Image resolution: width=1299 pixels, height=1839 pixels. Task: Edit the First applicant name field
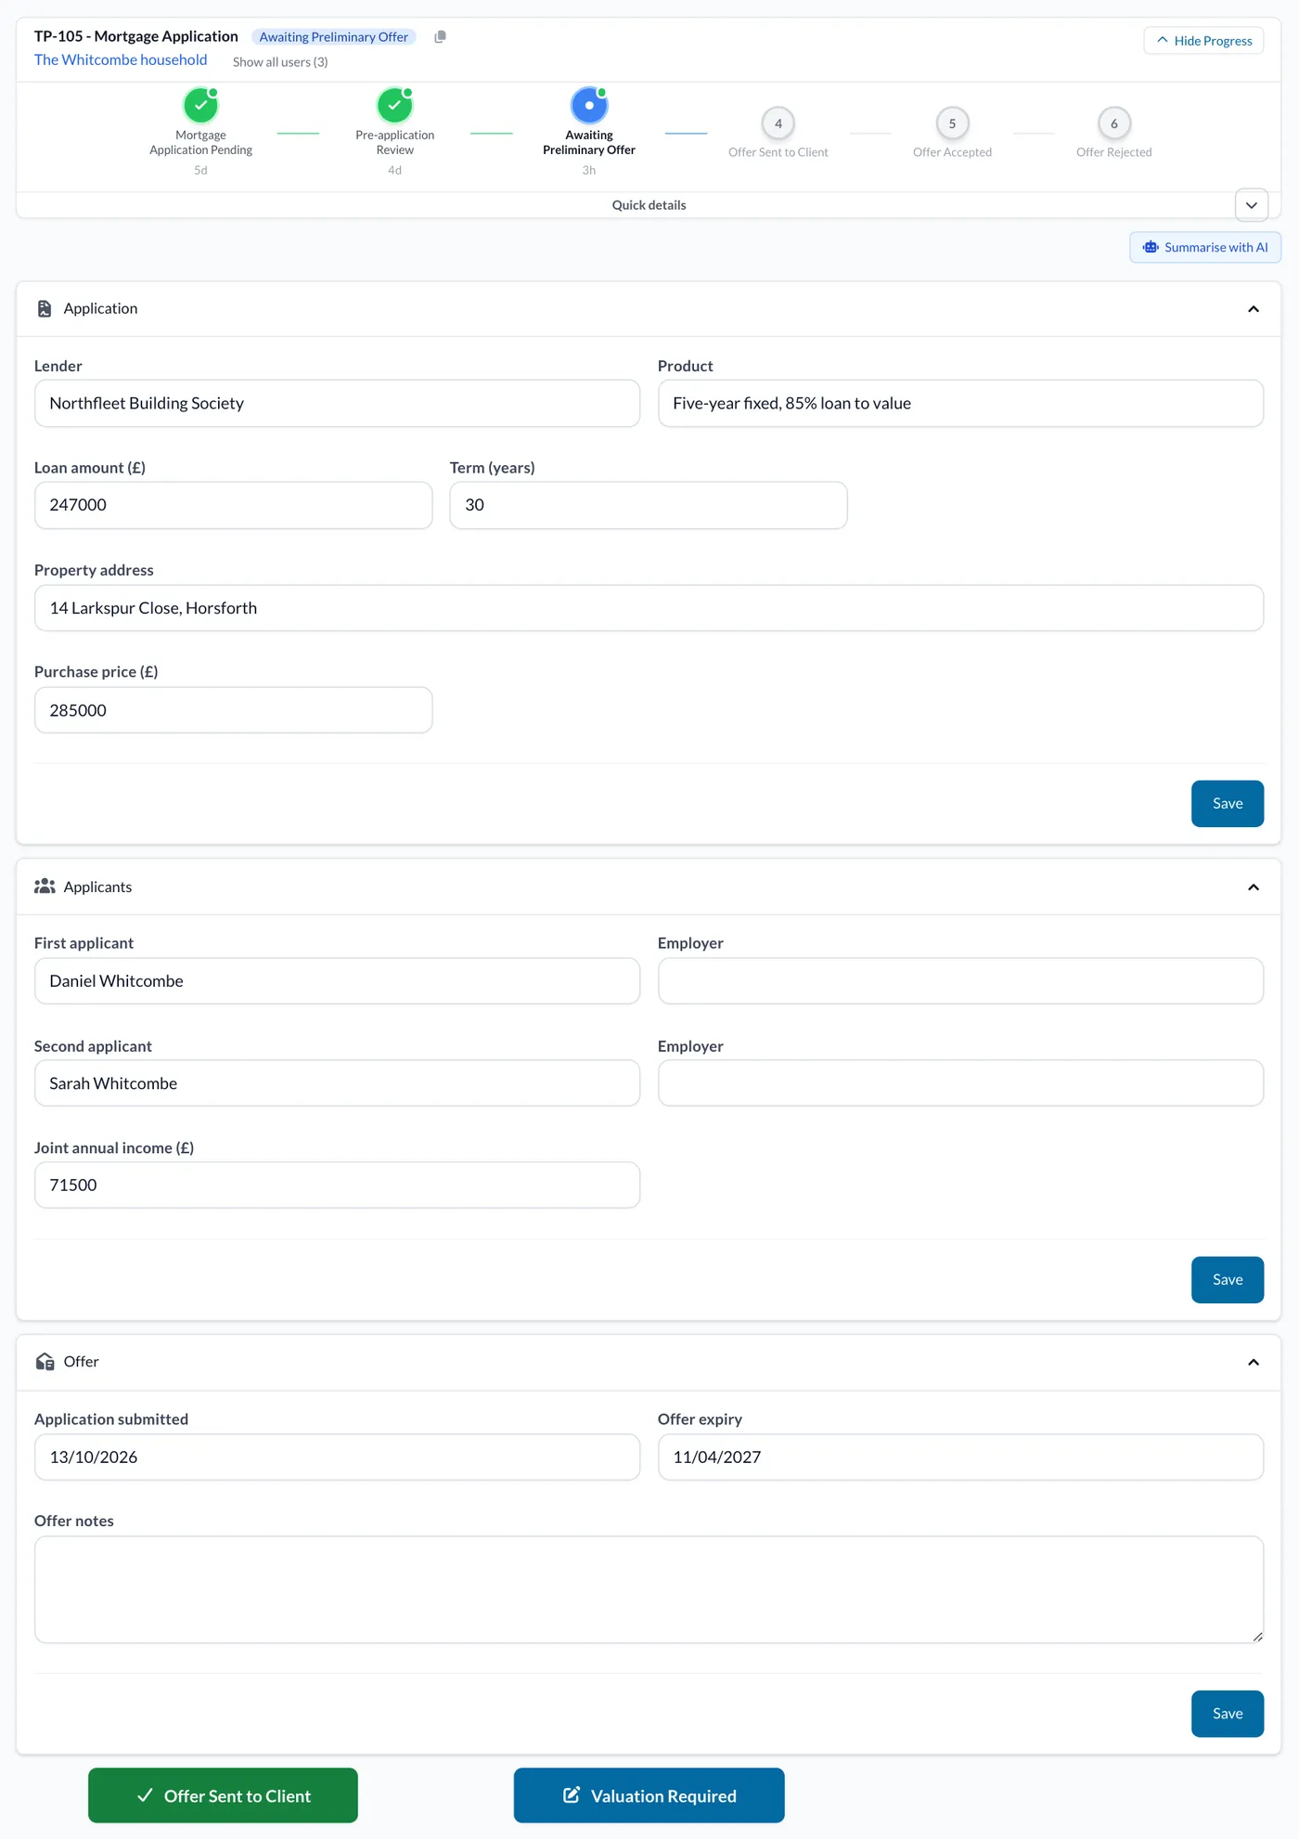pyautogui.click(x=337, y=981)
